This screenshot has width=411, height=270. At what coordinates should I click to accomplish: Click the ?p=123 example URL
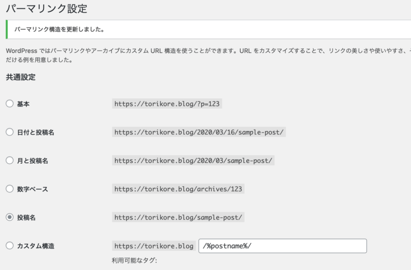167,104
